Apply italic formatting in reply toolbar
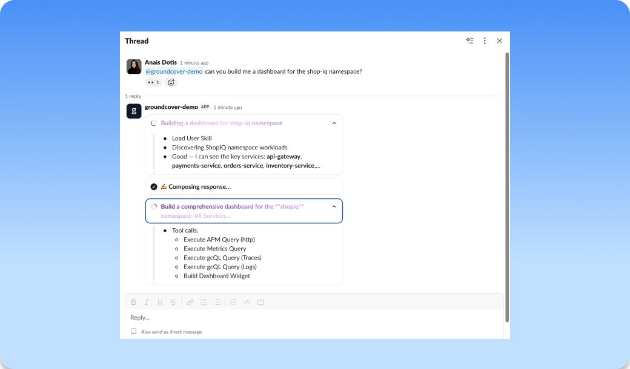 point(147,302)
